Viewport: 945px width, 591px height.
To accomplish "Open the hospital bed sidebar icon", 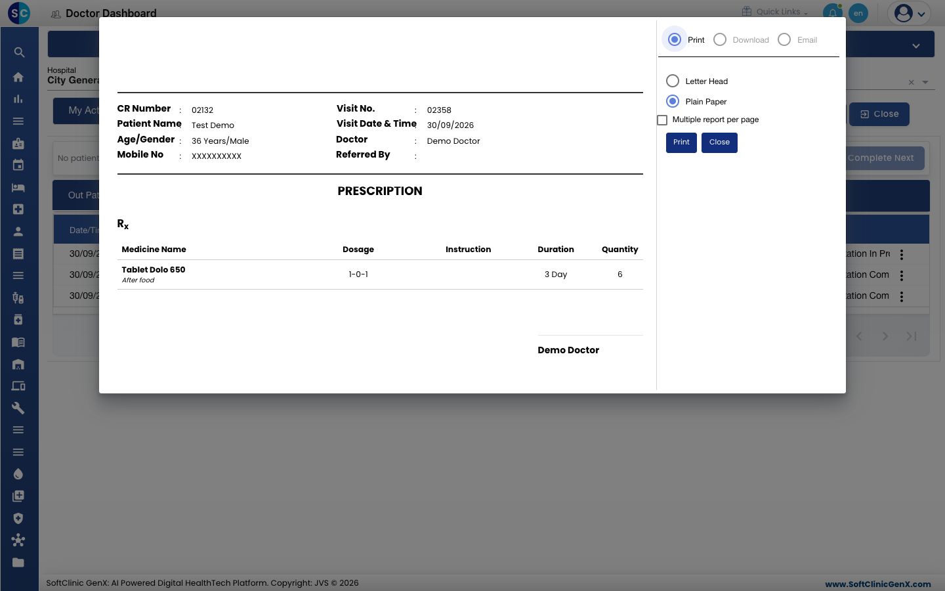I will point(18,187).
